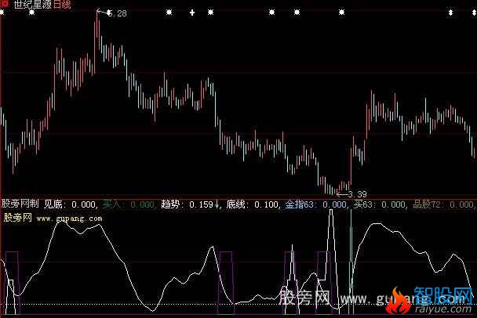Open the www.gupang.com link in indicator pane
Image resolution: width=477 pixels, height=318 pixels.
coord(69,219)
